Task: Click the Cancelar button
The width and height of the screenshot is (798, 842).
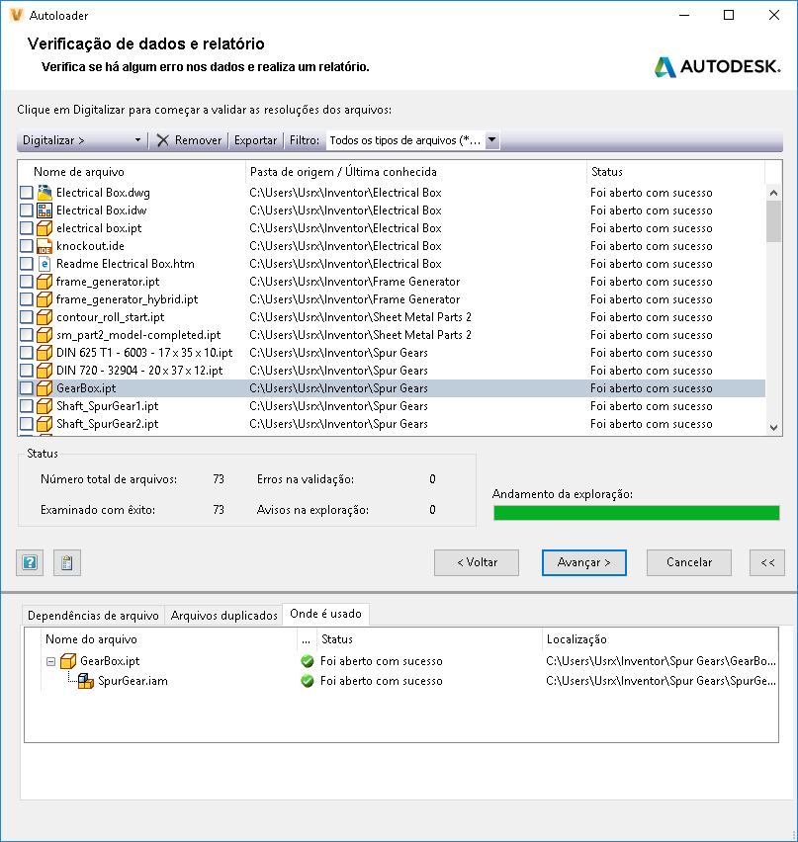Action: pos(689,562)
